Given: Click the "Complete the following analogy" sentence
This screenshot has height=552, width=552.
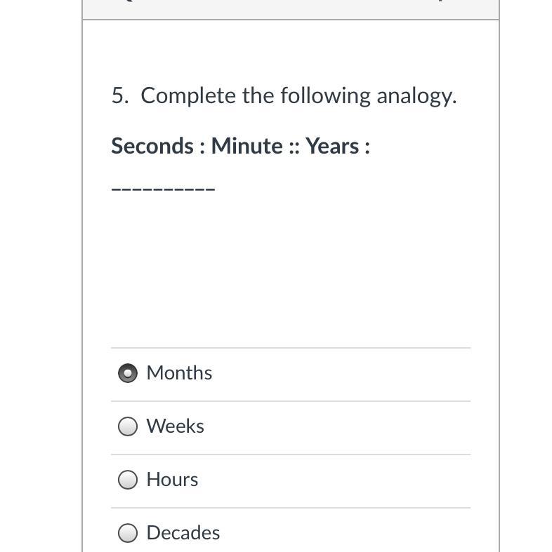Looking at the screenshot, I should coord(298,95).
